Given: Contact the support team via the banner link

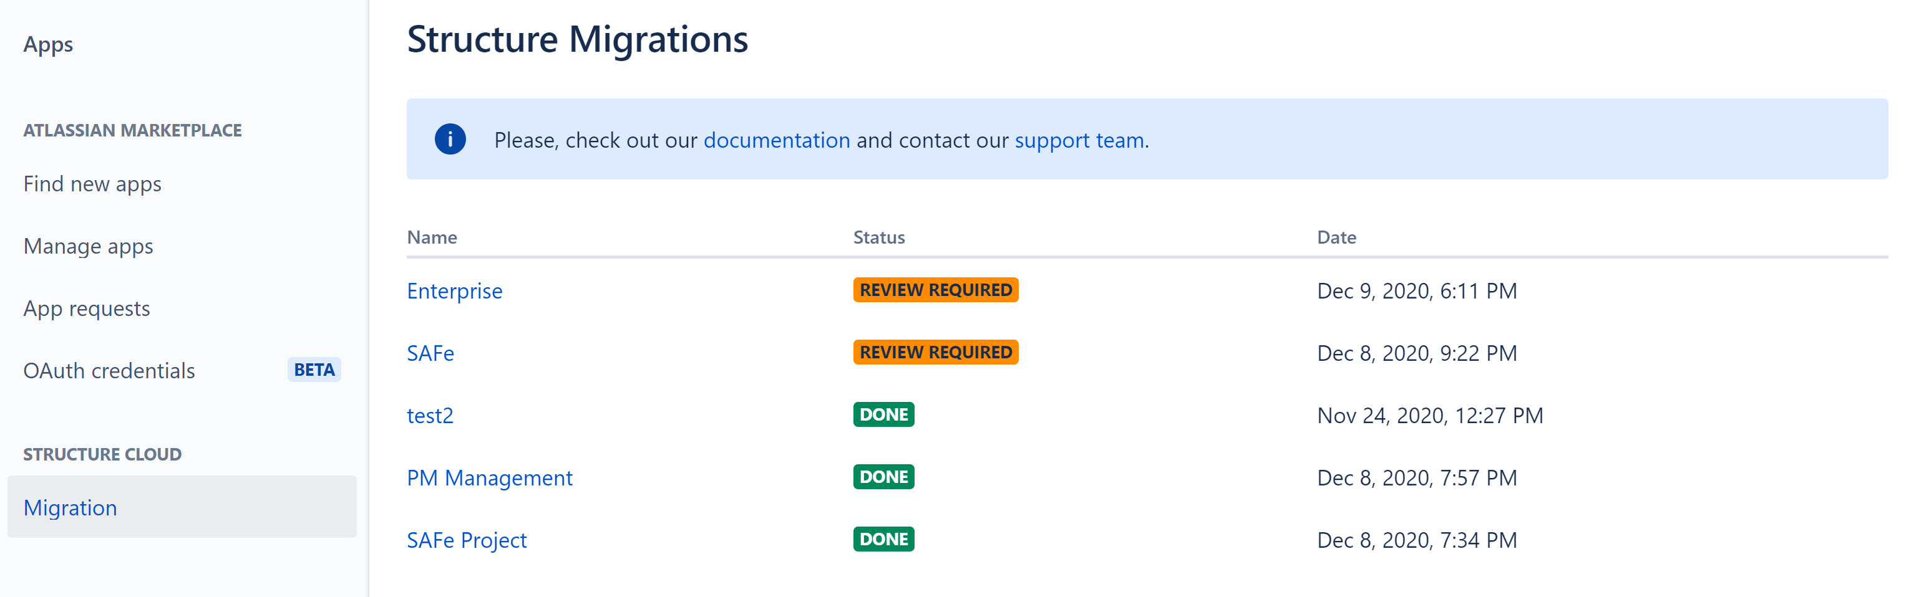Looking at the screenshot, I should click(1079, 140).
